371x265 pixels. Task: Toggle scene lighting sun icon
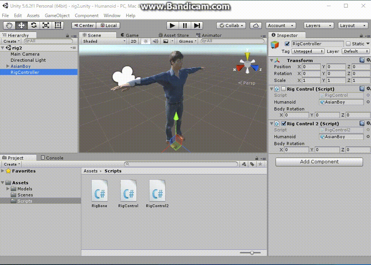pyautogui.click(x=146, y=41)
